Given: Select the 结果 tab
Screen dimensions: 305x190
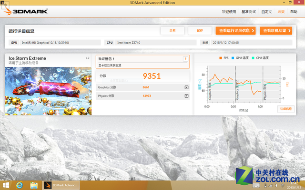Looking at the screenshot, I should coord(281,12).
